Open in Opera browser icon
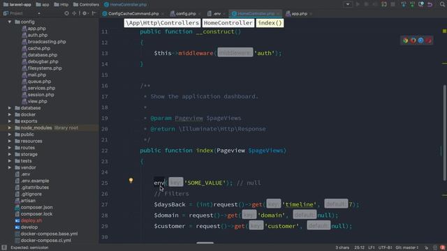Viewport: 447px width, 251px height. (x=428, y=40)
